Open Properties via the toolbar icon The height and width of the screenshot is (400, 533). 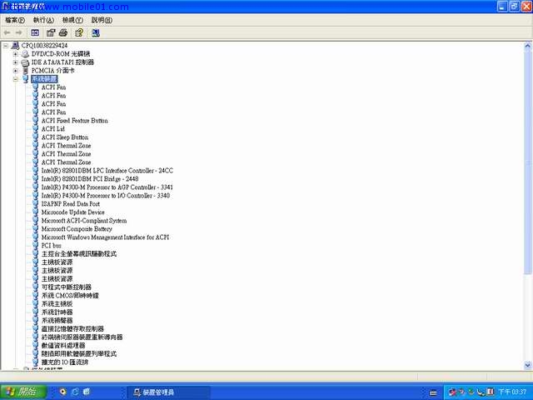51,32
